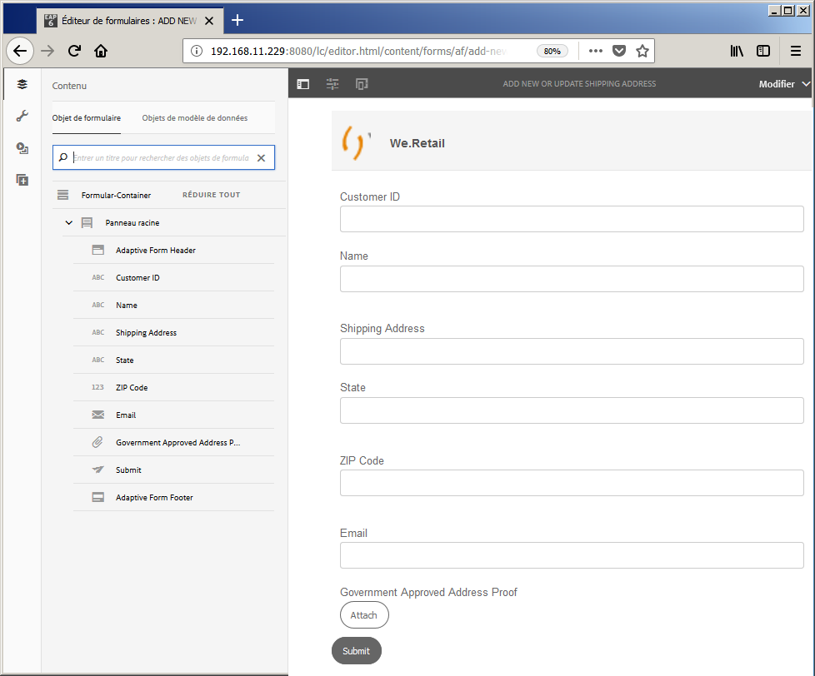Click the 123 icon beside ZIP Code
Screen dimensions: 815x676
[97, 387]
